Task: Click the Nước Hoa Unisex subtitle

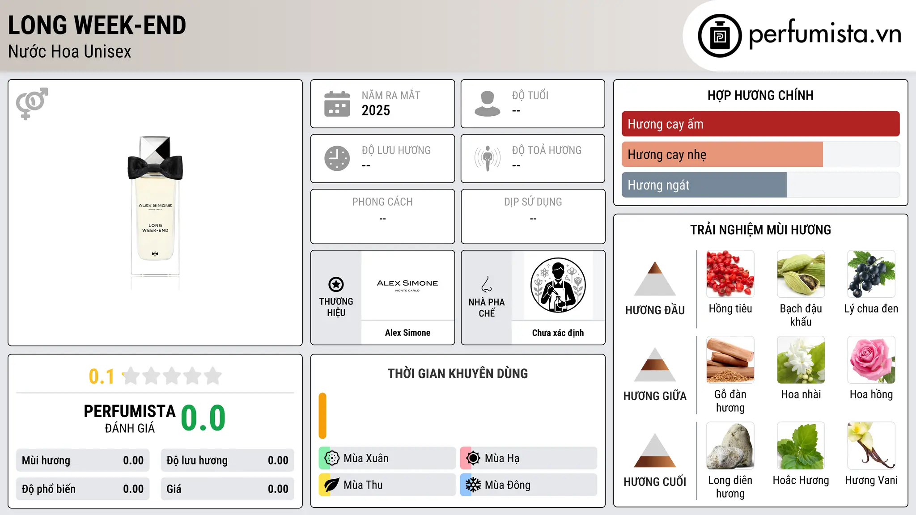Action: (x=70, y=51)
